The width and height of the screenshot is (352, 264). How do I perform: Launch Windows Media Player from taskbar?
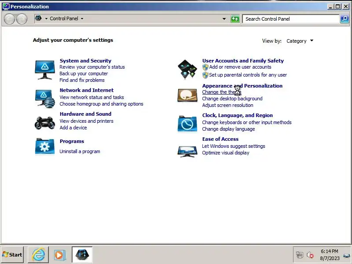(x=60, y=255)
